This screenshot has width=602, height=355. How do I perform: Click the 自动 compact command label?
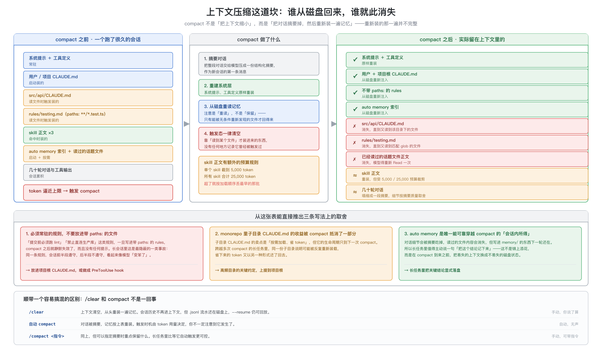[x=42, y=324]
